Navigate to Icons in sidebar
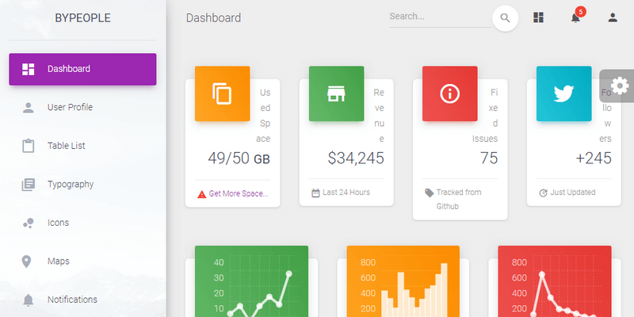Viewport: 634px width, 317px height. pos(58,223)
